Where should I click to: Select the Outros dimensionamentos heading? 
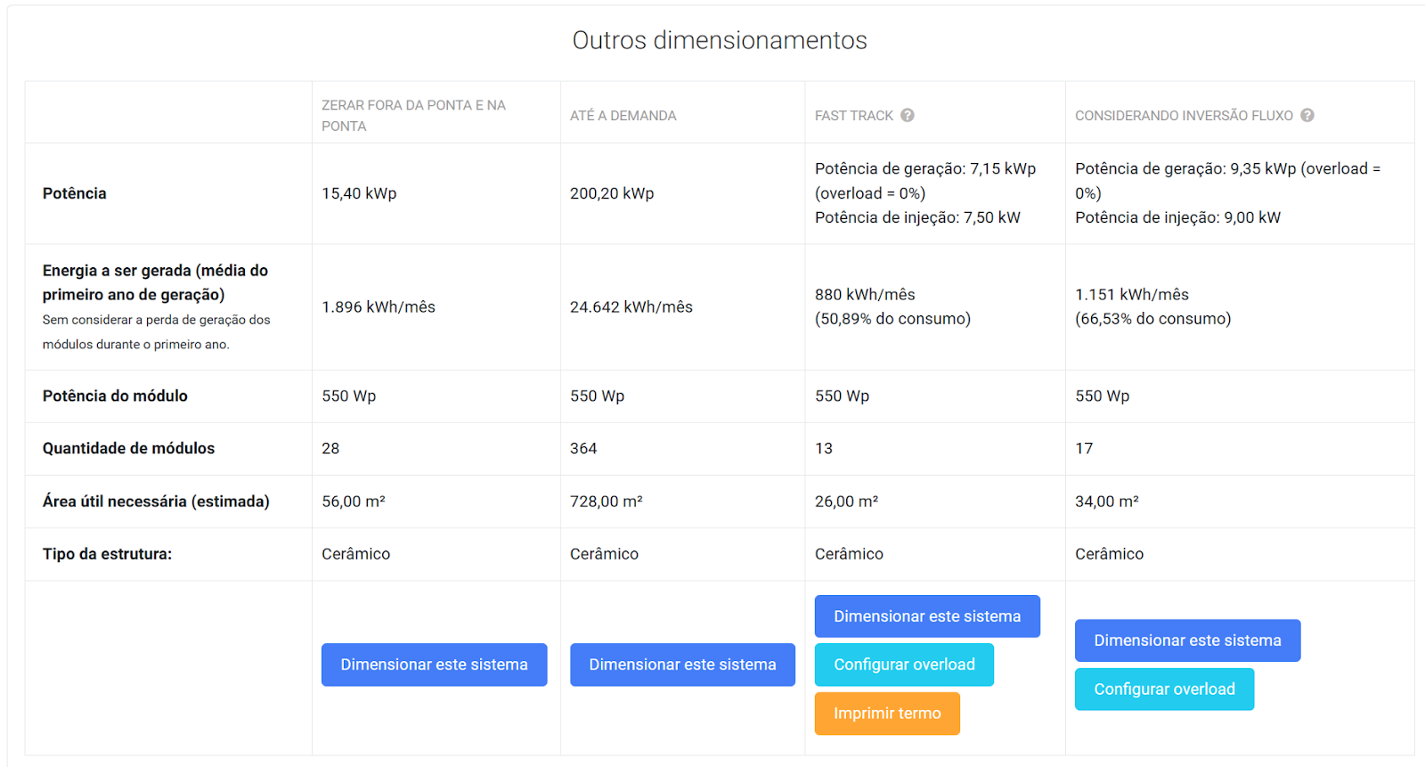pyautogui.click(x=720, y=40)
